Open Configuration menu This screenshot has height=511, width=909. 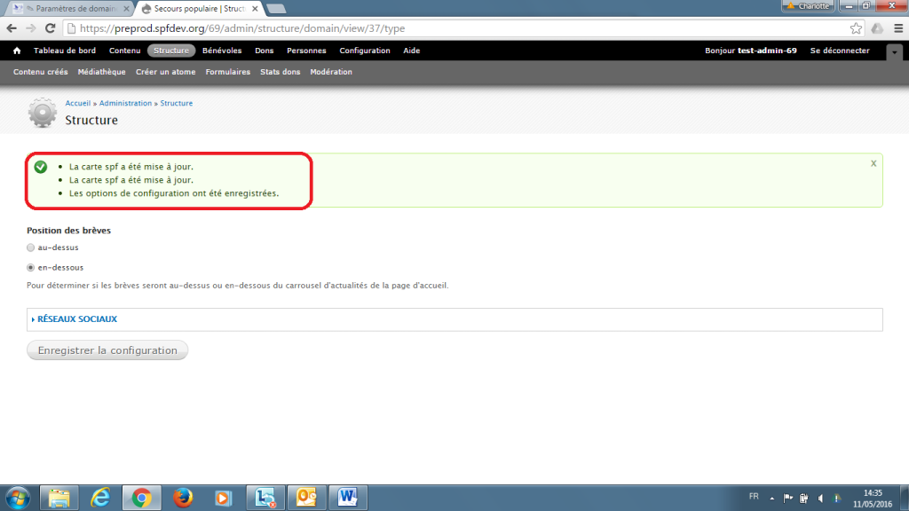[365, 51]
